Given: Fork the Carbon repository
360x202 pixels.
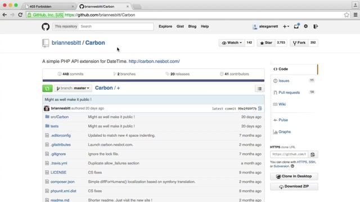Looking at the screenshot, I should tap(299, 43).
